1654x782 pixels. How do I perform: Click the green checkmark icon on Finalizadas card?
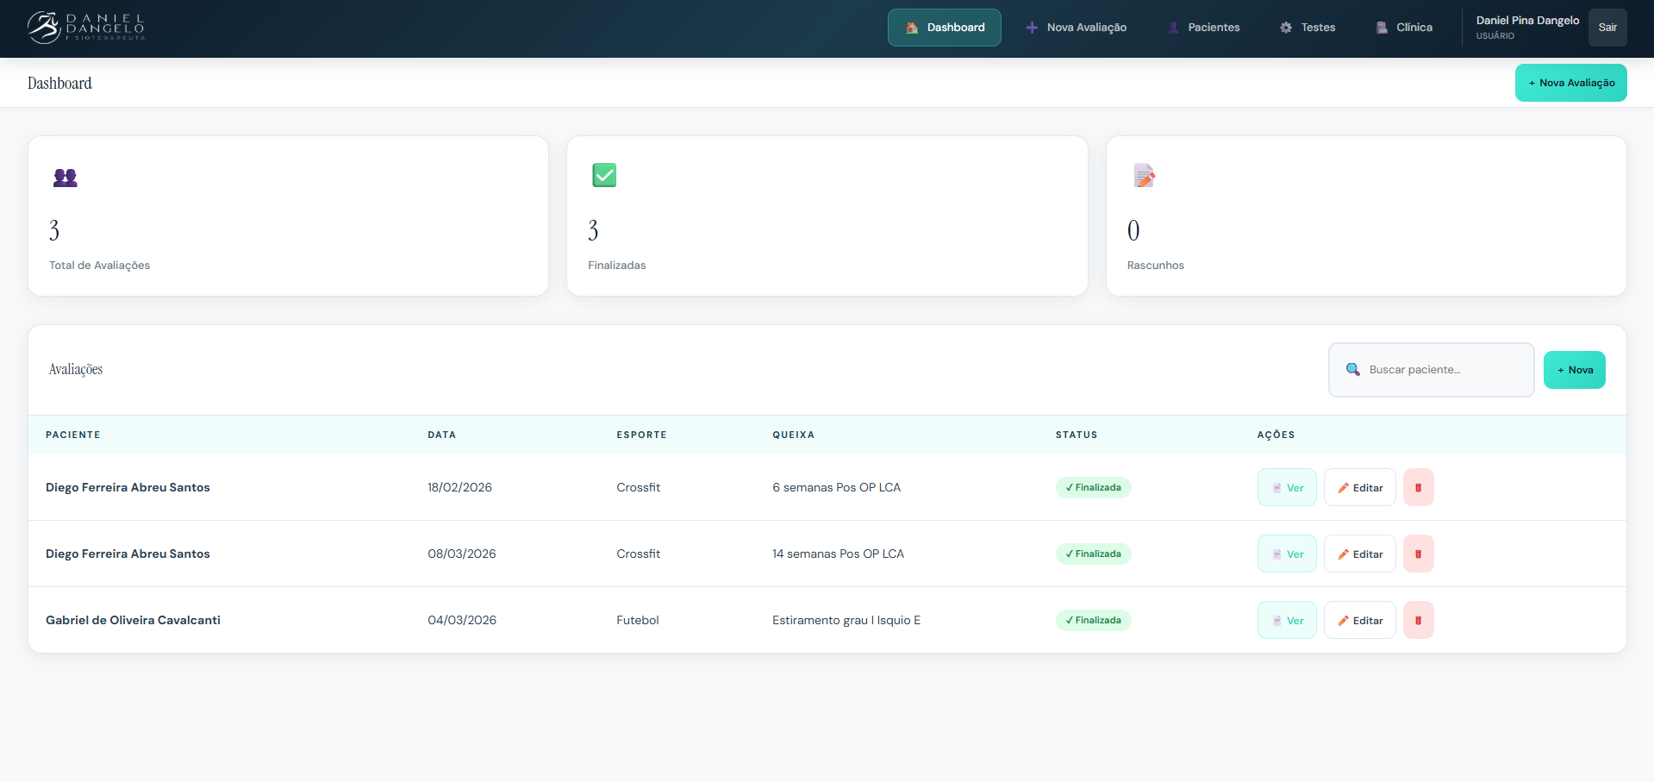click(x=604, y=175)
